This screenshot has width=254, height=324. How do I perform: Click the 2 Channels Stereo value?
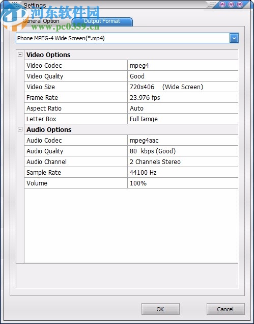183,162
